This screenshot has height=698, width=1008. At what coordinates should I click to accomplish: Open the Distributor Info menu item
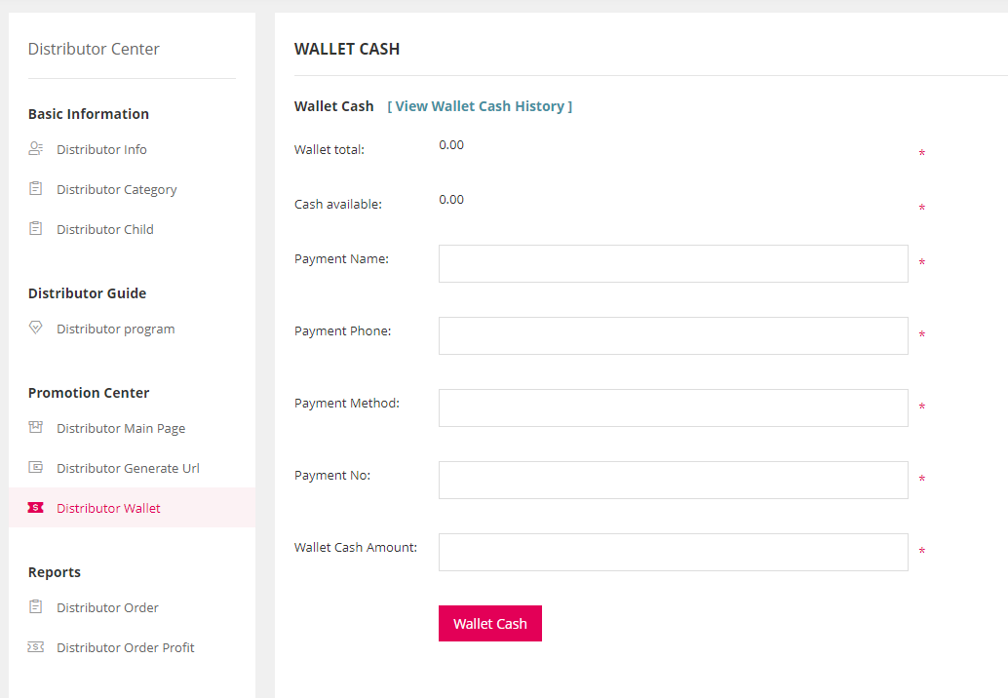[x=101, y=150]
